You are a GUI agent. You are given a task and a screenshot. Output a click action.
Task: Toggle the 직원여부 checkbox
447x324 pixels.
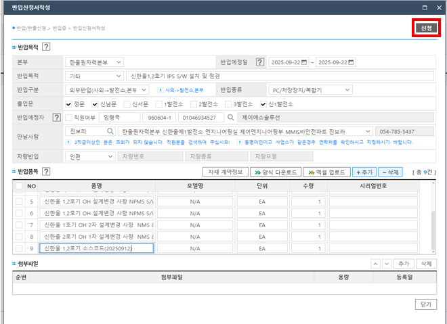[x=68, y=117]
